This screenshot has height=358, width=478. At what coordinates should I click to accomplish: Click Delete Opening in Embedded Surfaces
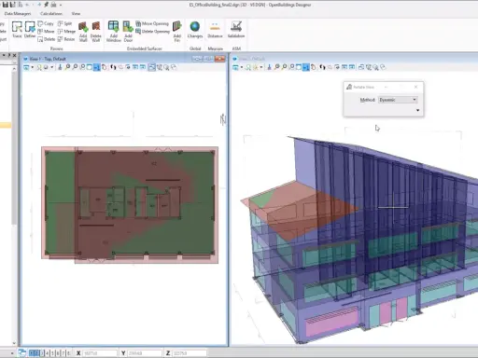pos(152,32)
